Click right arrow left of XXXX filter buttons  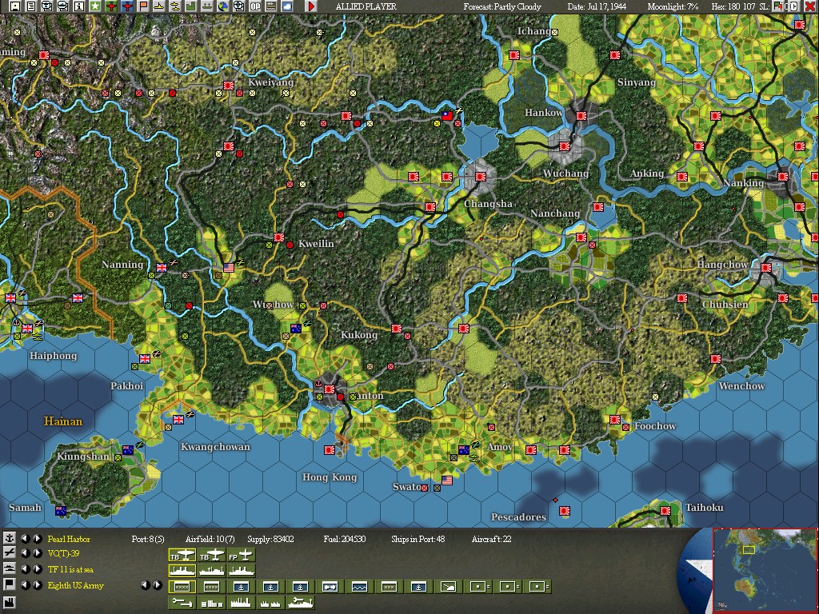158,585
